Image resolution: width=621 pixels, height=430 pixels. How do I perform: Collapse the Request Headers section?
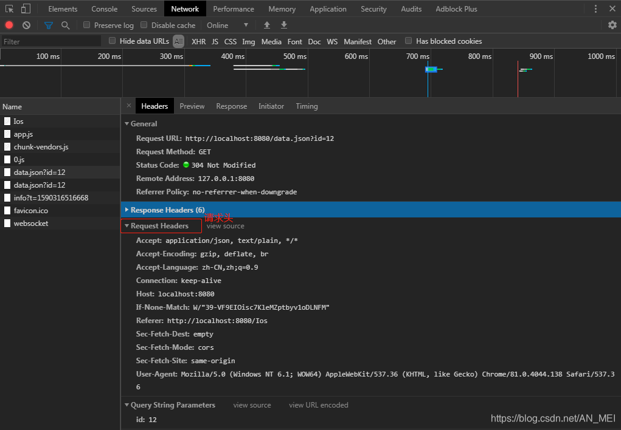[x=127, y=226]
